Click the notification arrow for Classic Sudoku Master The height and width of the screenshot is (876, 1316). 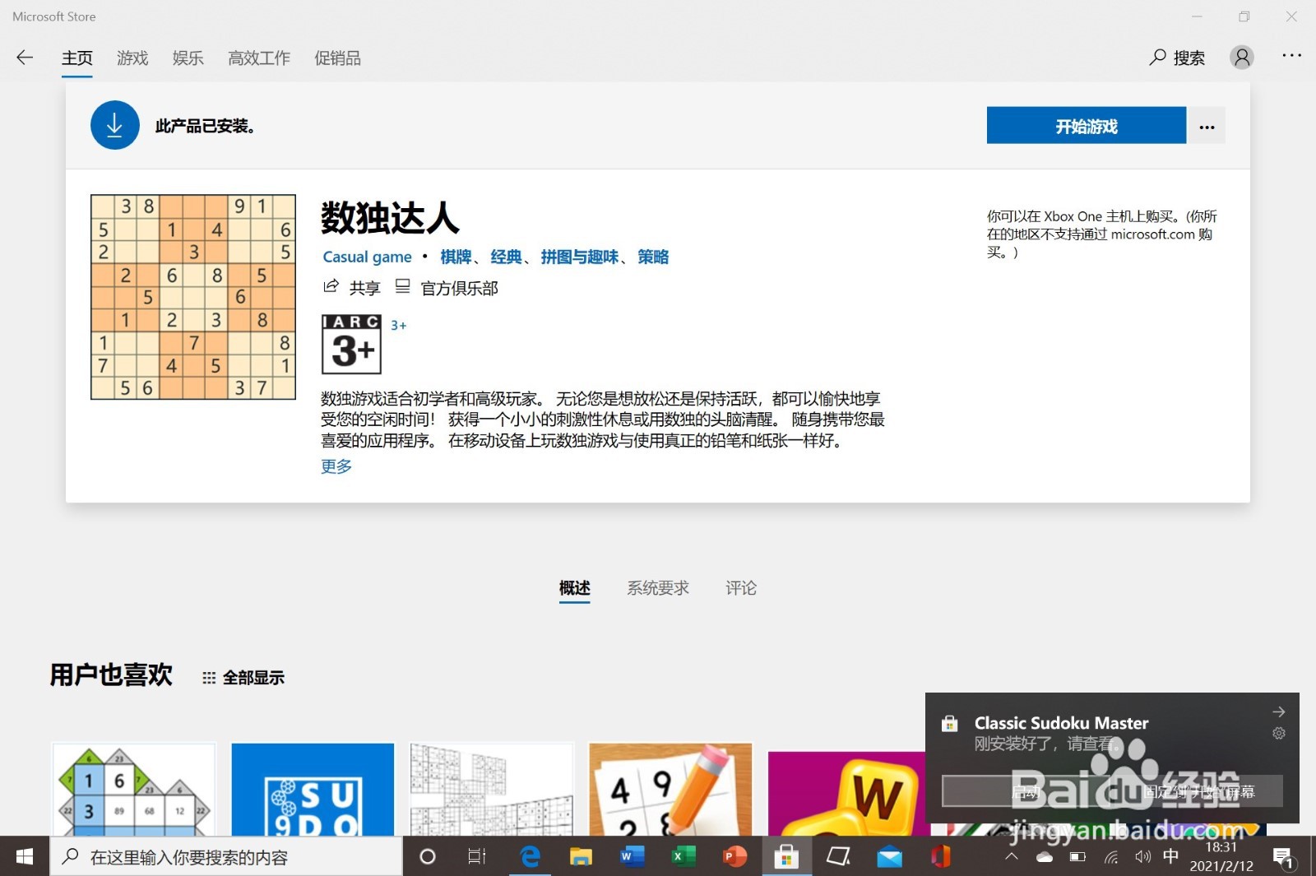(1279, 711)
